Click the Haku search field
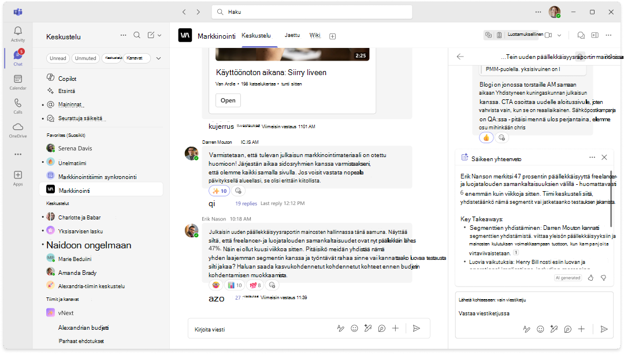Screen dimensions: 624x354 [x=311, y=12]
